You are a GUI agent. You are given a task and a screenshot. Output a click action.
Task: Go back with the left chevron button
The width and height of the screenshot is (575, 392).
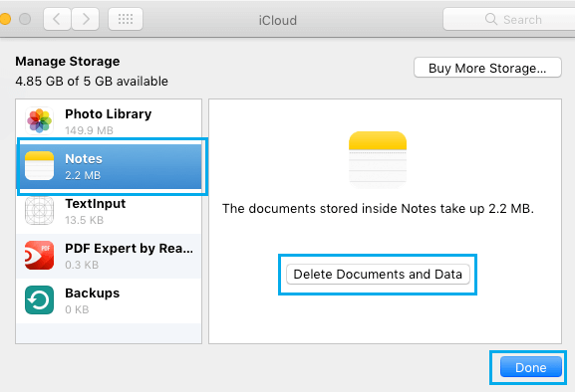pos(57,19)
